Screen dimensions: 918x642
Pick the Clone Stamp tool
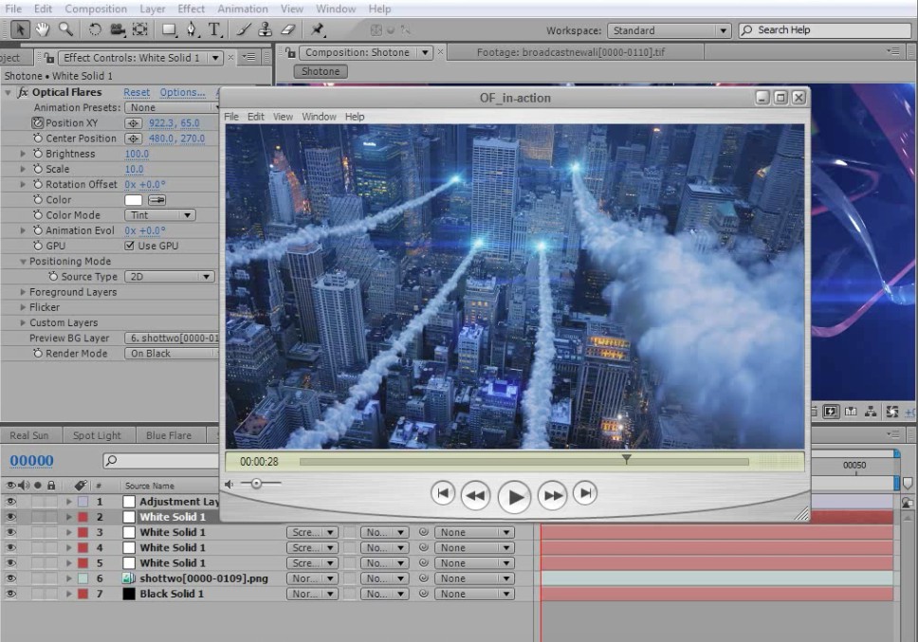[x=266, y=29]
